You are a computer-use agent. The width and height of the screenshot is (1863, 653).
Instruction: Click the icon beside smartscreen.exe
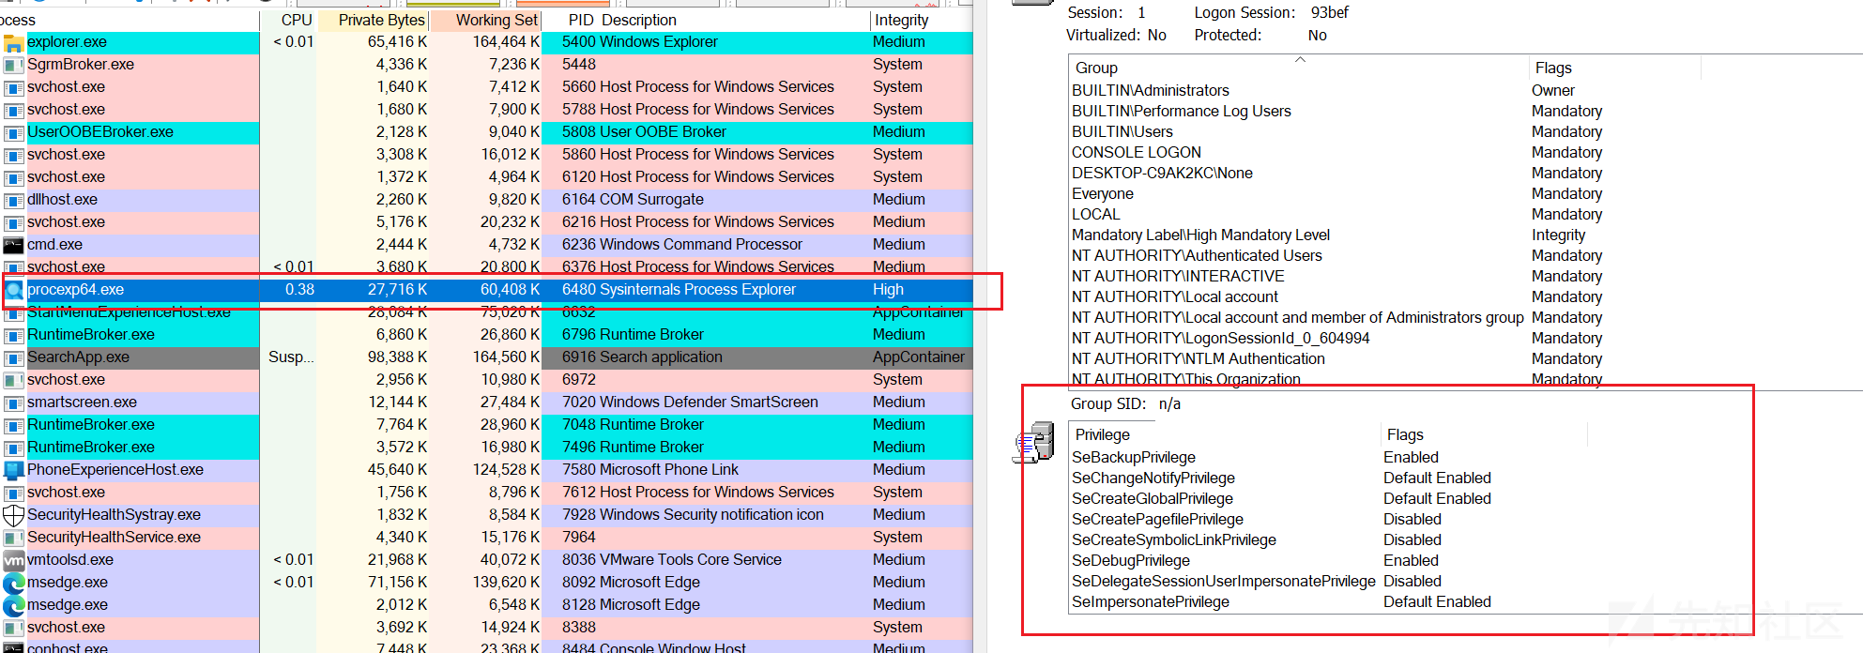click(x=13, y=403)
